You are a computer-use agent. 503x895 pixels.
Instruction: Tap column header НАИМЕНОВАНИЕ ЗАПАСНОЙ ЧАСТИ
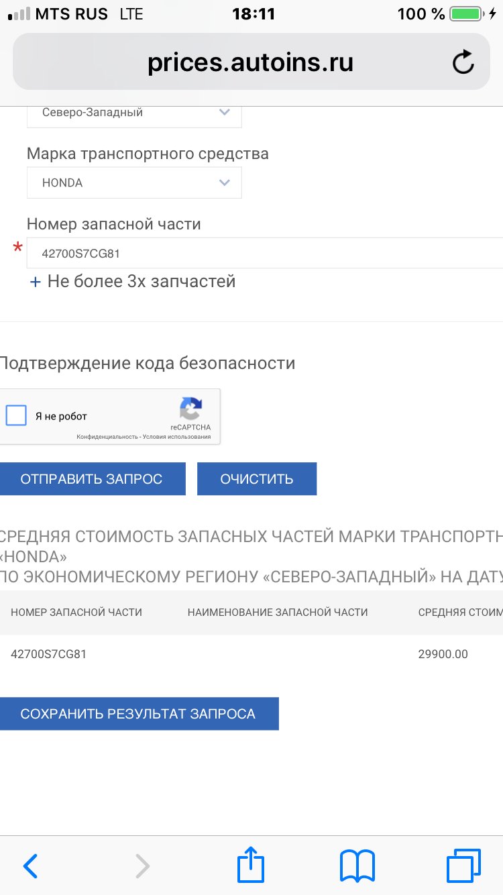click(x=278, y=612)
